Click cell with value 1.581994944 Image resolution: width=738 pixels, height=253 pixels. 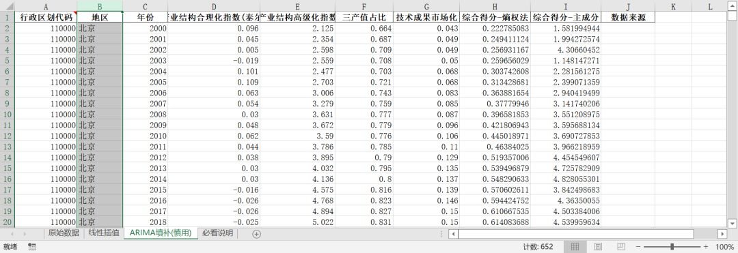(566, 28)
